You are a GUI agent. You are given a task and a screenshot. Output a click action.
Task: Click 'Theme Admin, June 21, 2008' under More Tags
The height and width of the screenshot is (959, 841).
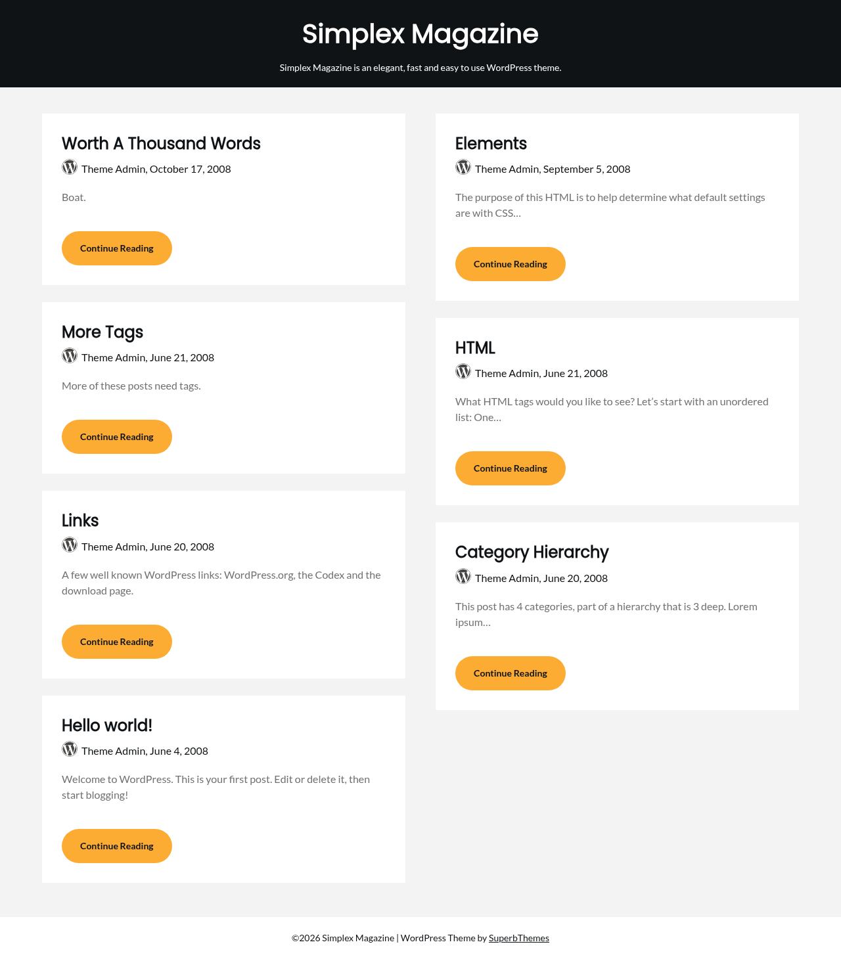tap(148, 357)
